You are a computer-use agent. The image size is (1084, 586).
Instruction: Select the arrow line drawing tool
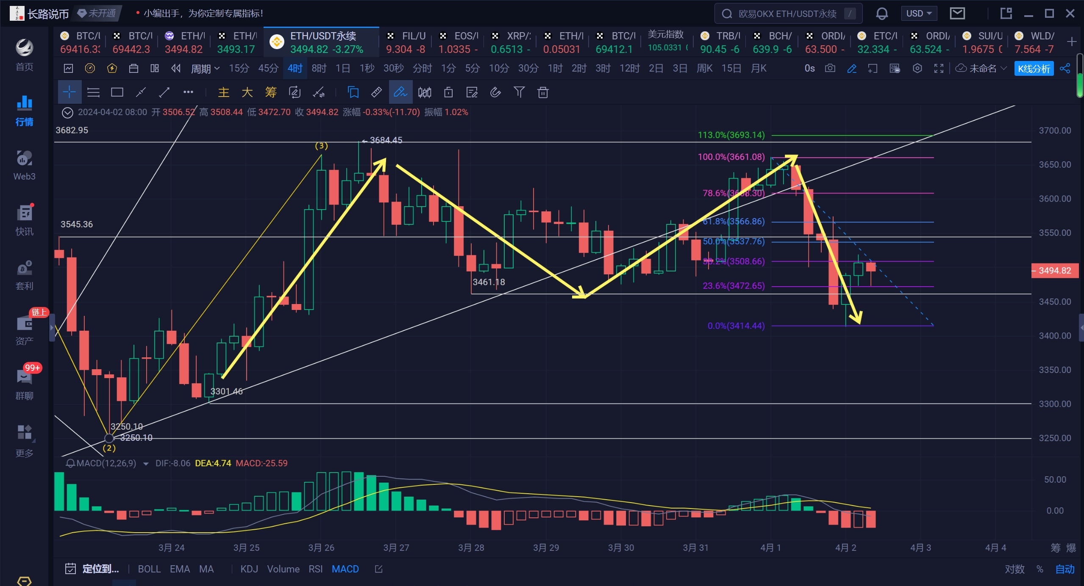click(164, 92)
